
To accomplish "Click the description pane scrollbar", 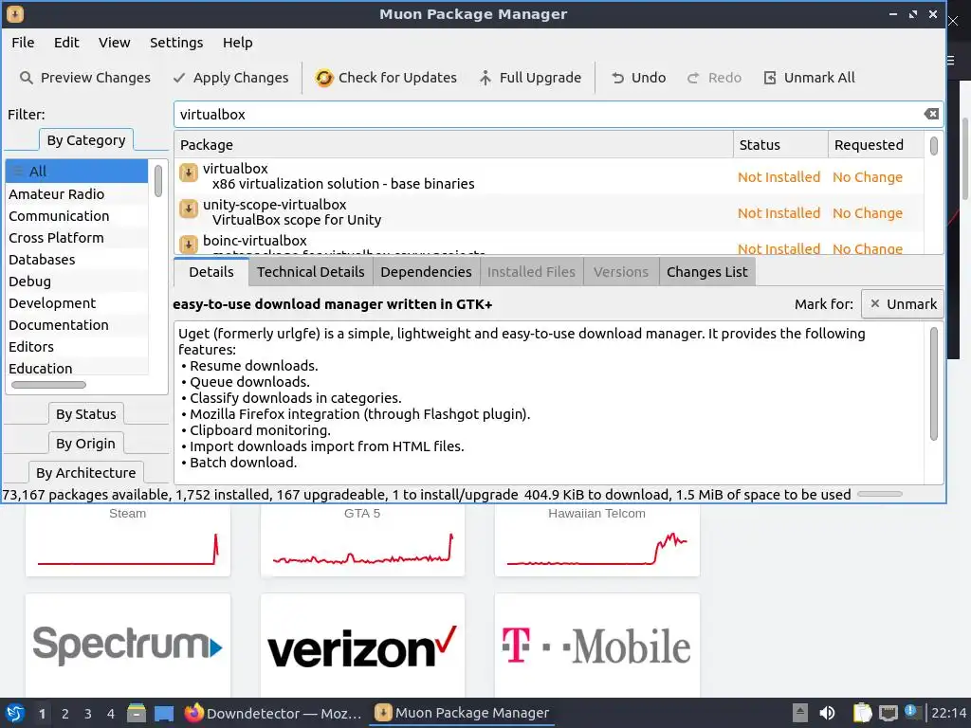I will [934, 385].
